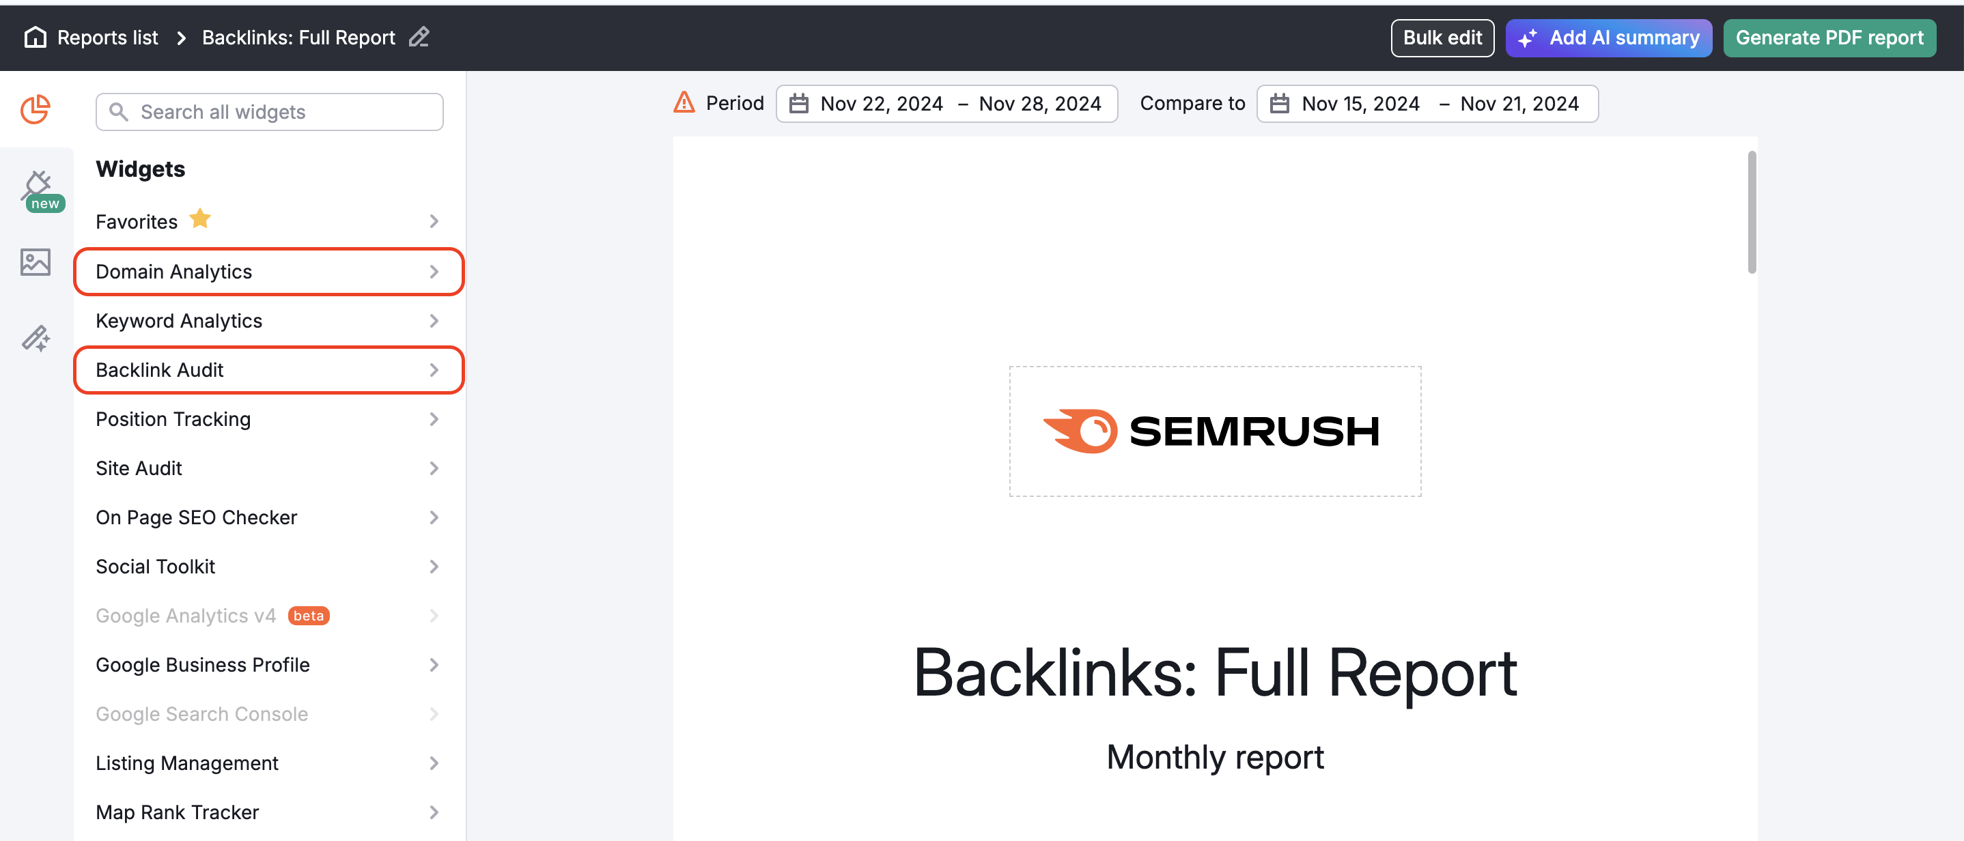This screenshot has height=841, width=1964.
Task: Select the Google Analytics v4 item
Action: click(x=269, y=616)
